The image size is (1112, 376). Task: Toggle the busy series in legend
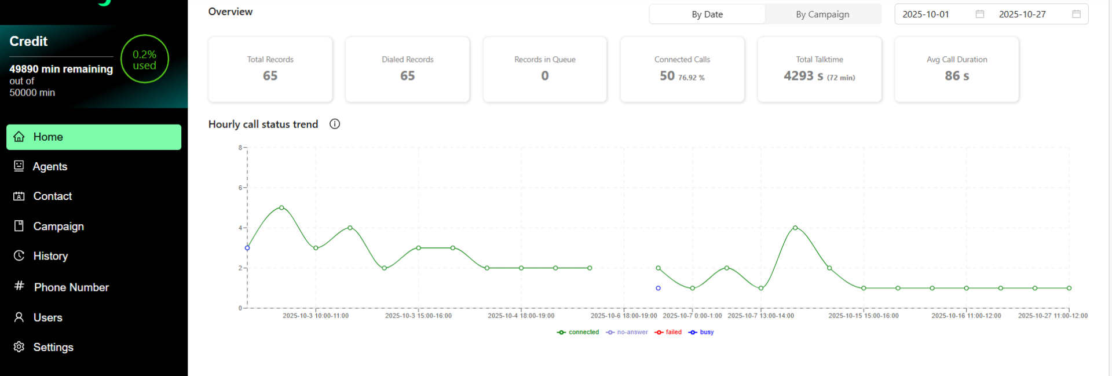[x=701, y=333]
